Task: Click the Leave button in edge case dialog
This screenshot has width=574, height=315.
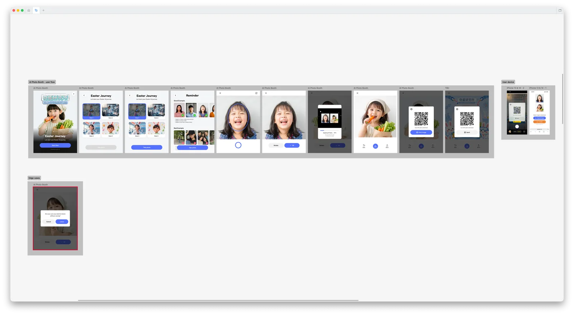Action: coord(62,221)
